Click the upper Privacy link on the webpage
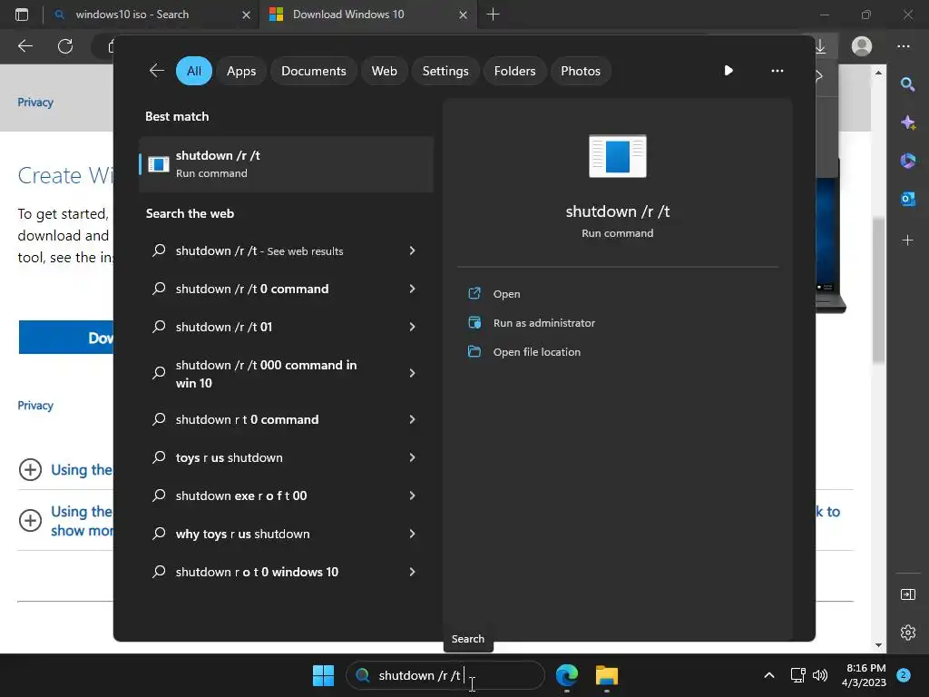The width and height of the screenshot is (929, 697). 35,102
